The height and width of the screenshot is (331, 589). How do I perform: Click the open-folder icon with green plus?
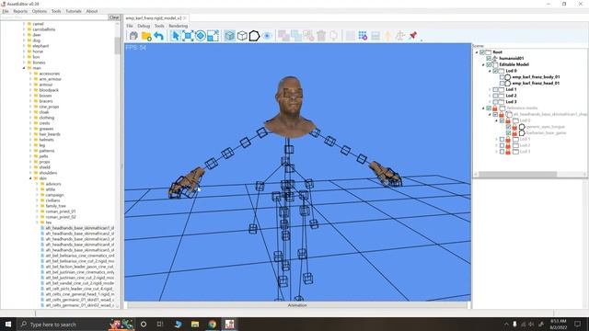tap(146, 36)
